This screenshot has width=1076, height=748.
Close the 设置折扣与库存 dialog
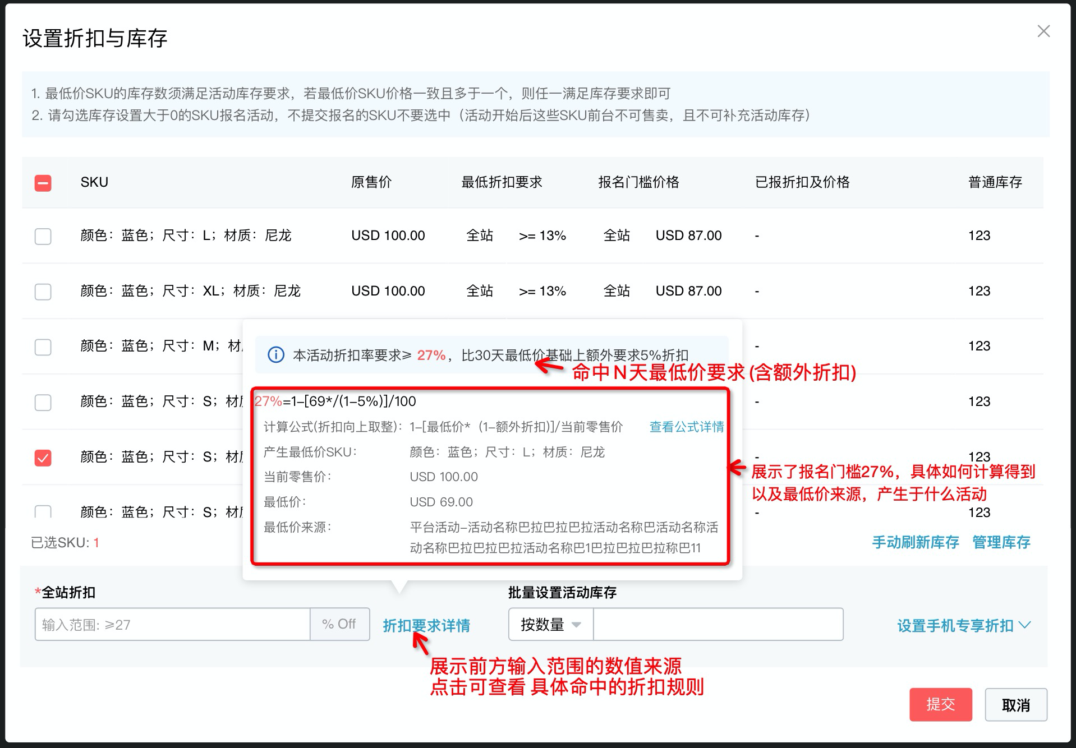1043,31
